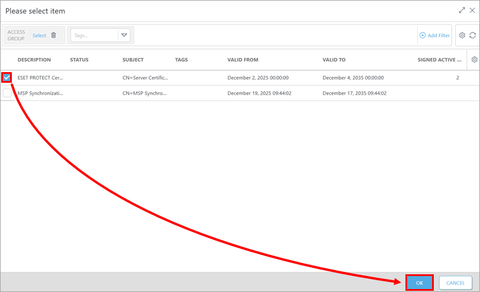
Task: Click the Select link for Access Group
Action: [x=39, y=35]
